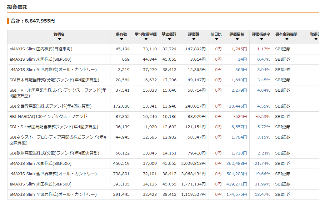The image size is (319, 213).
Task: Sort by 評価額 column arrow
Action: point(194,39)
